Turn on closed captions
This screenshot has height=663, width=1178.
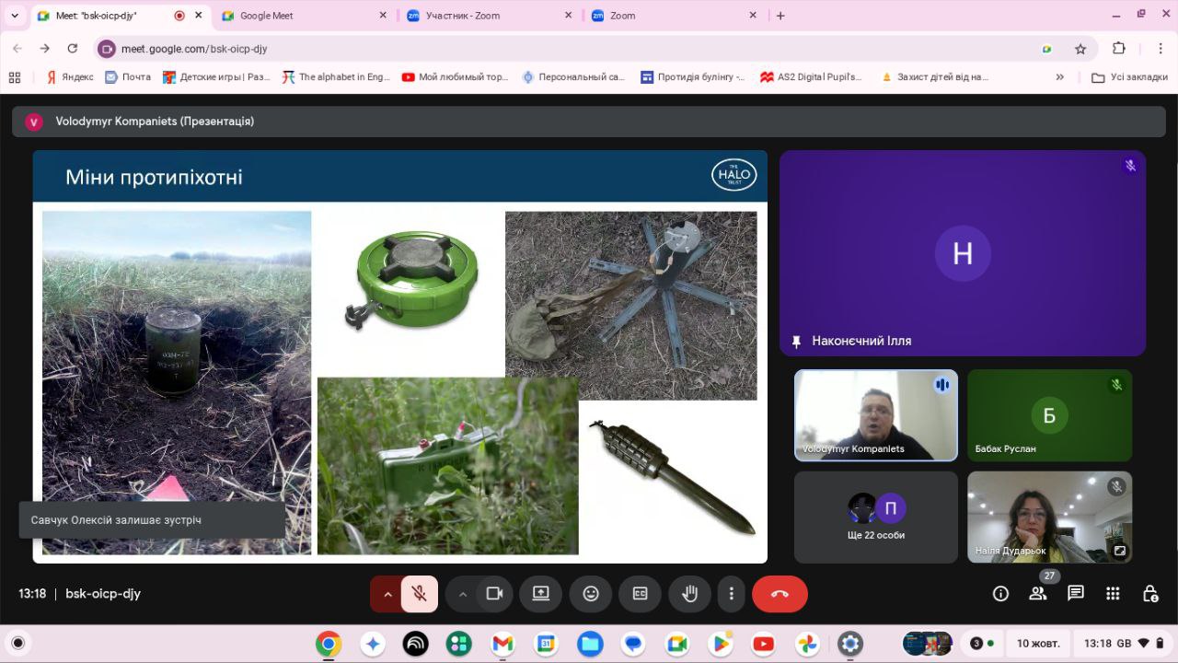640,594
